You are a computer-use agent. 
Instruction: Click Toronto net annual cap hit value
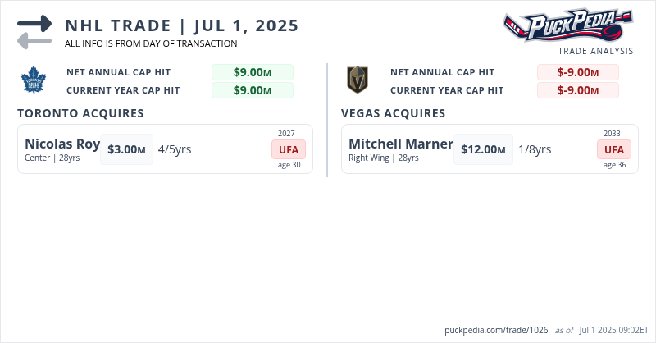click(x=252, y=72)
